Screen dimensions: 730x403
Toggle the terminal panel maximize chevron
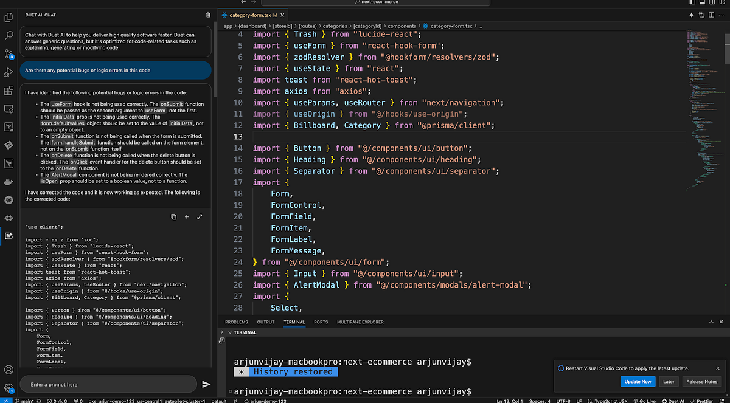pos(711,322)
